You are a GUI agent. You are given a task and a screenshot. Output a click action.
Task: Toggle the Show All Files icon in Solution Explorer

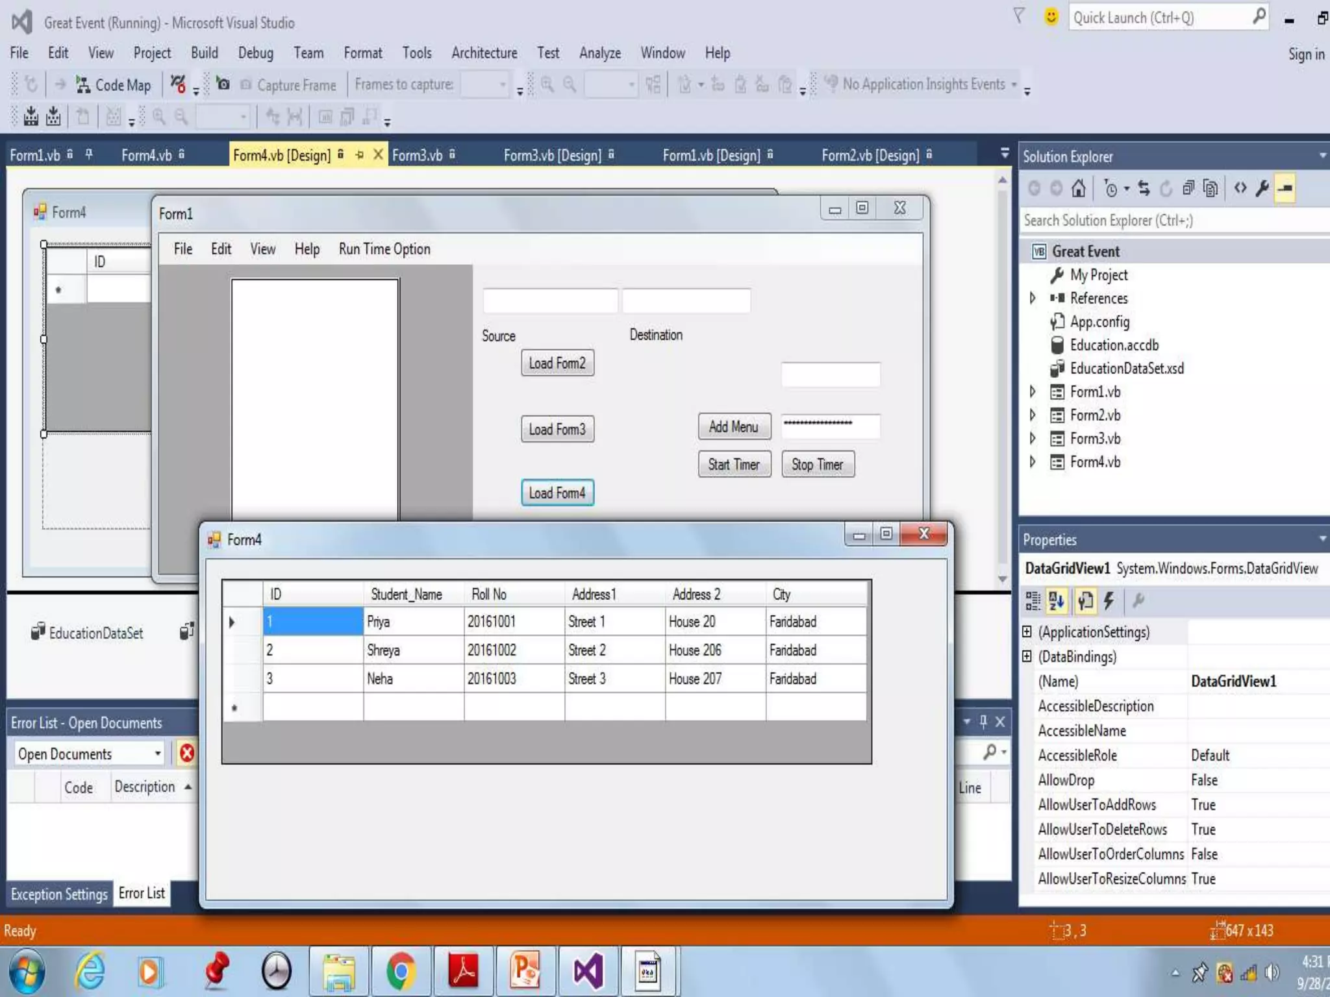point(1209,188)
